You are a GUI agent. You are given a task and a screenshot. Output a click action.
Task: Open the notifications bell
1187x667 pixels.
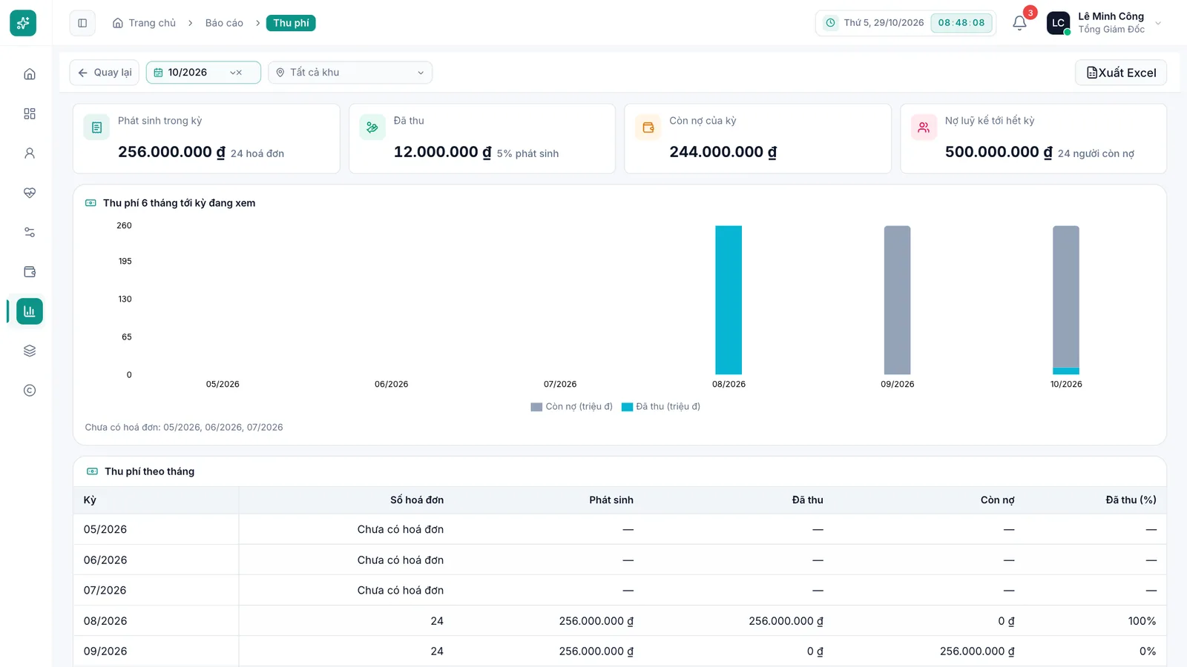(1019, 23)
